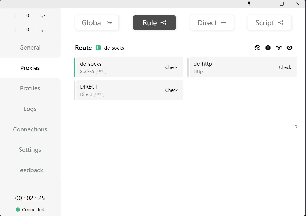This screenshot has width=306, height=216.
Task: Click the 00 : 02 : 25 connection timer
Action: tap(30, 198)
